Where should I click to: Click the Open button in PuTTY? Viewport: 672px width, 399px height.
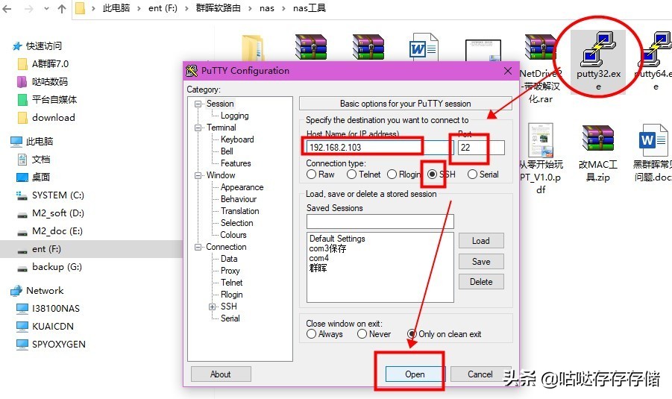point(415,374)
